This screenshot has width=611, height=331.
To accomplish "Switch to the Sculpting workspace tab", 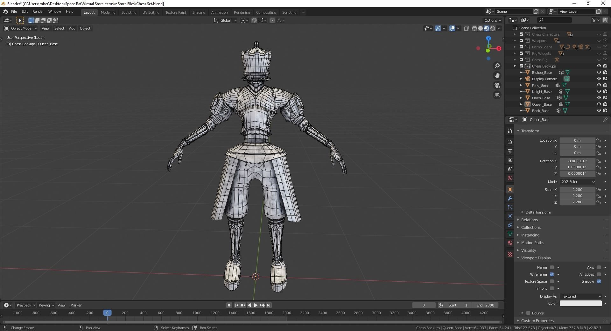I will (129, 12).
